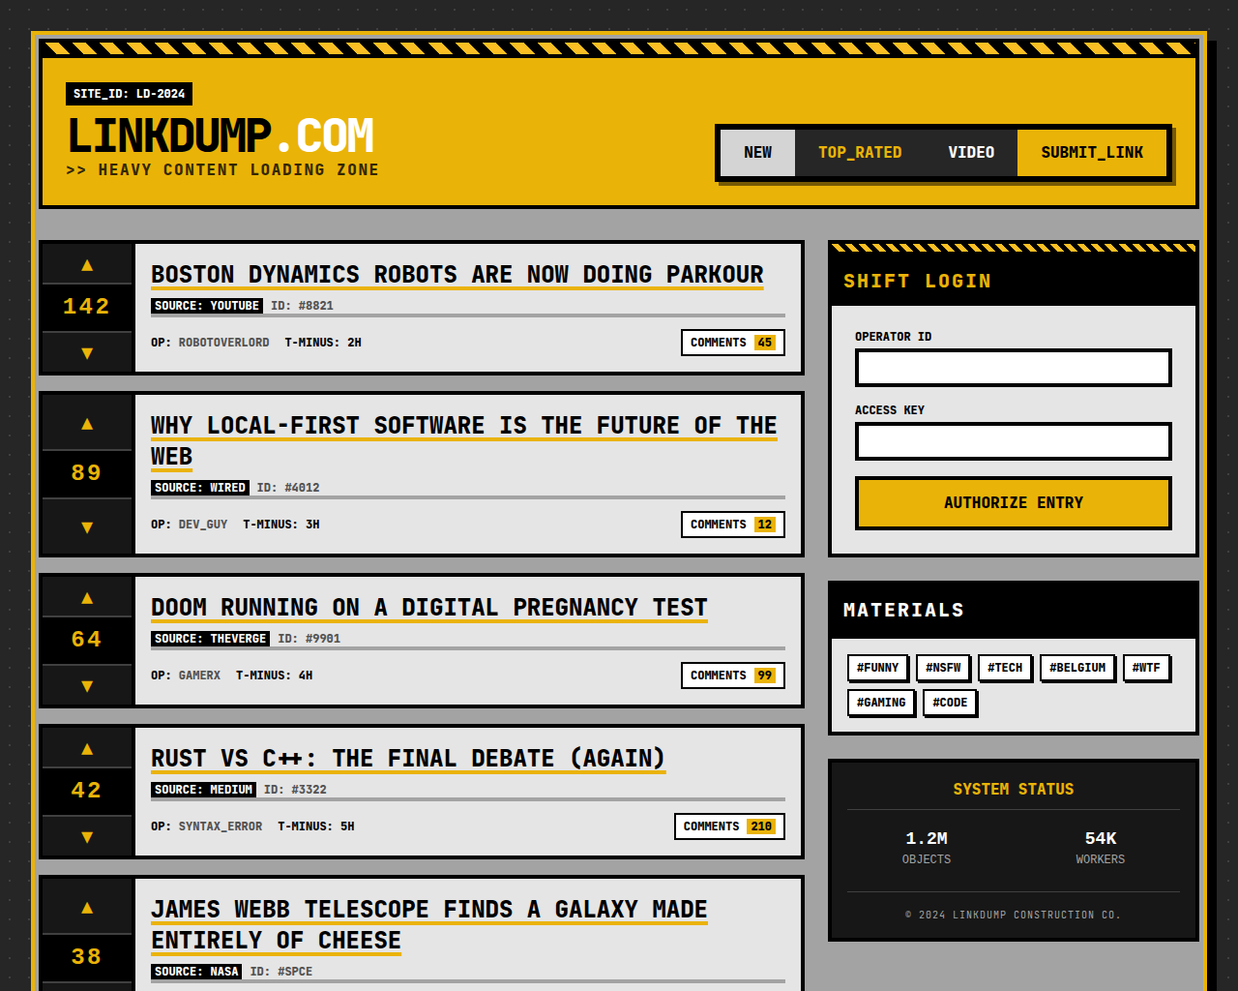
Task: Downvote the Boston Dynamics robots post
Action: (87, 353)
